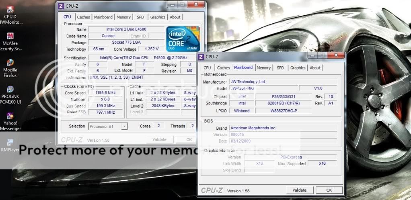Click the Bus Speed value 199.3 MHz
Screen dimensions: 411x200
point(105,106)
